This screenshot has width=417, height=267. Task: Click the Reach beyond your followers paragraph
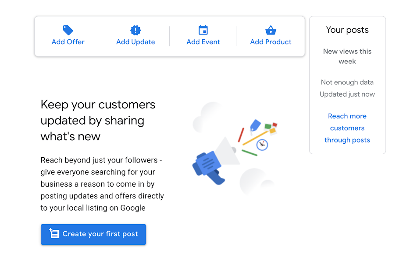102,184
